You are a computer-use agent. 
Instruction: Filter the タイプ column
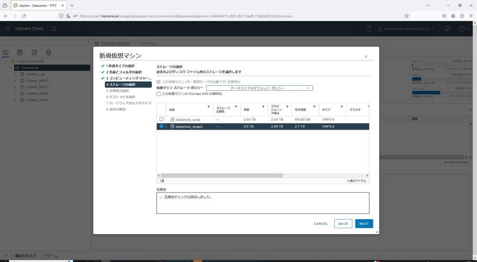click(x=342, y=107)
